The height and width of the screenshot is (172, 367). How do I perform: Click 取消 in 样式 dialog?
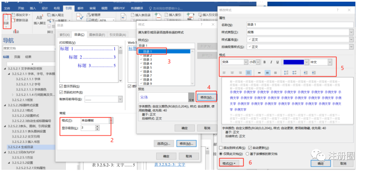[x=207, y=128]
